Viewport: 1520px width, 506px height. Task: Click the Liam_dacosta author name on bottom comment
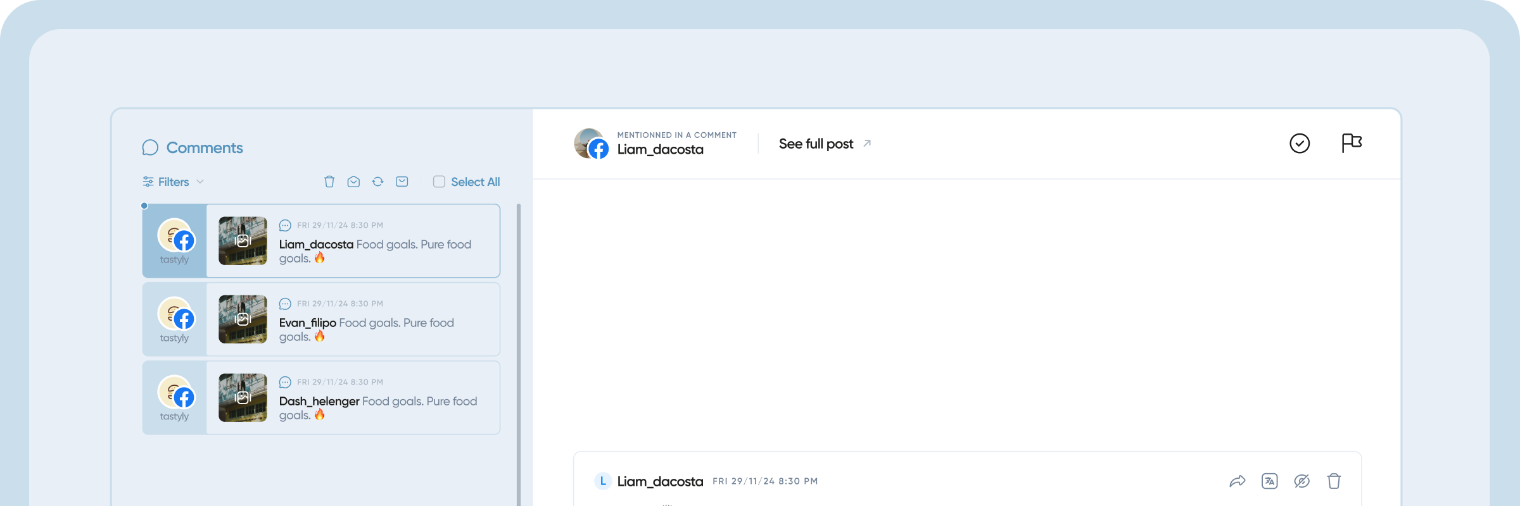[x=660, y=481]
